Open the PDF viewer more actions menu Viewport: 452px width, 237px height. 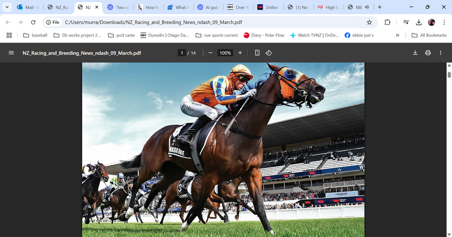[x=441, y=53]
